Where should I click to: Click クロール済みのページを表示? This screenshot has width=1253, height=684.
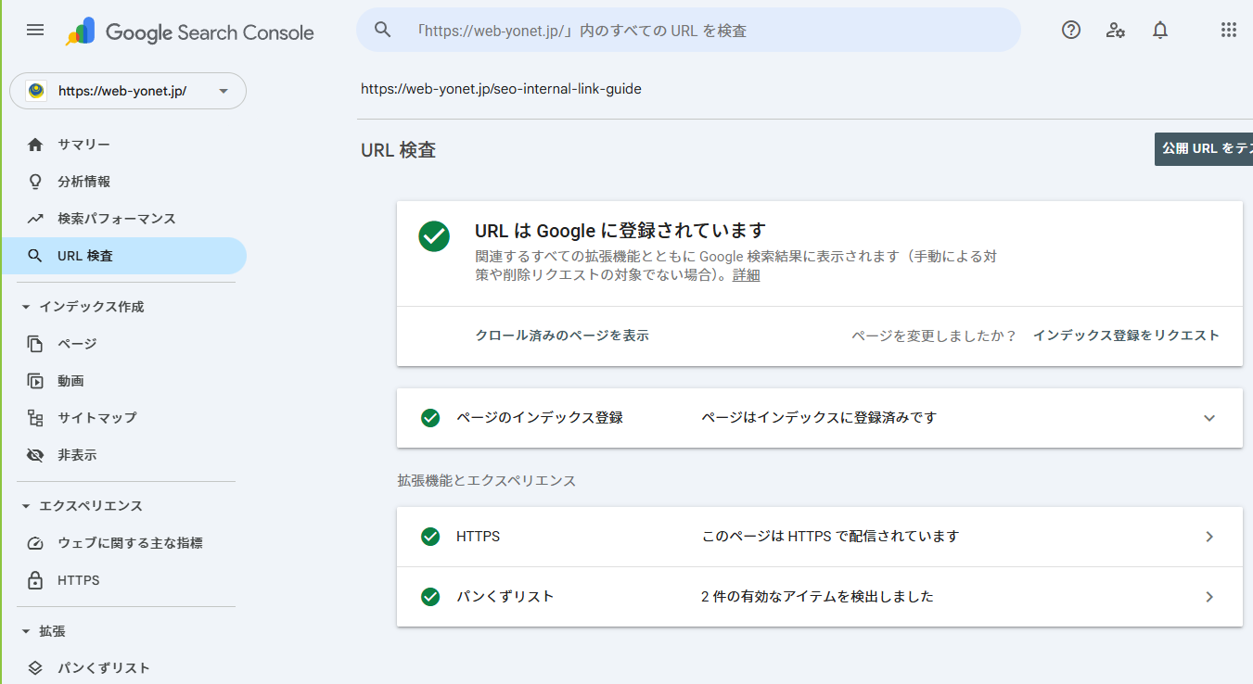(x=562, y=336)
